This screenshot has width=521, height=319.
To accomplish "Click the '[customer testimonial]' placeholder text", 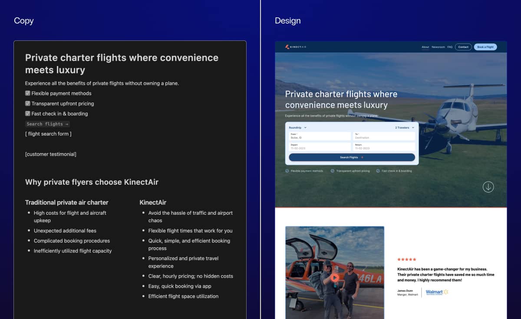I will pos(51,154).
